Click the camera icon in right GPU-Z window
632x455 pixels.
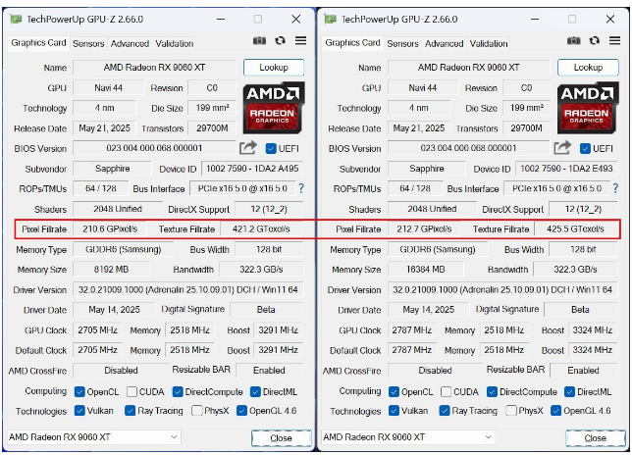(573, 41)
